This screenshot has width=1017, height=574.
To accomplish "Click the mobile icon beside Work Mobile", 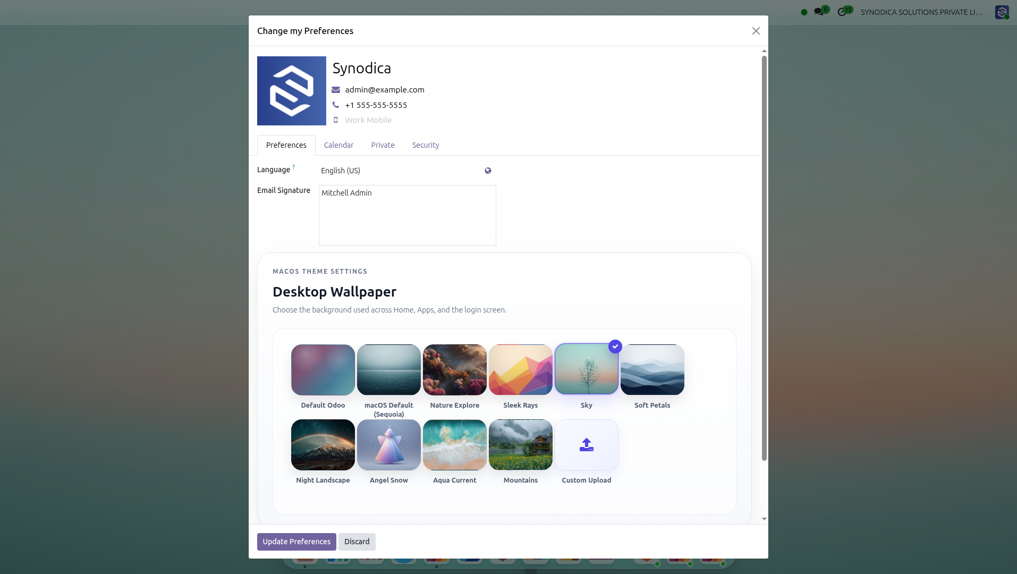I will point(336,120).
